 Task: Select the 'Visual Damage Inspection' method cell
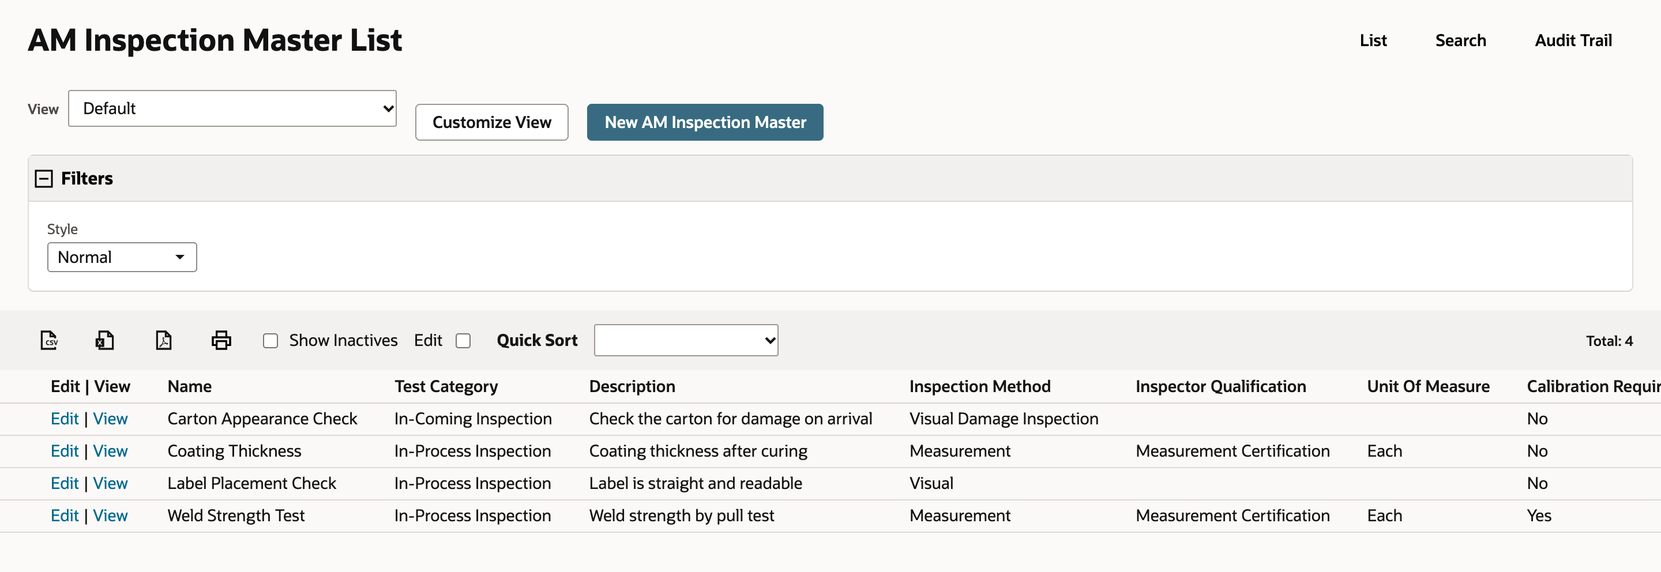click(1004, 419)
